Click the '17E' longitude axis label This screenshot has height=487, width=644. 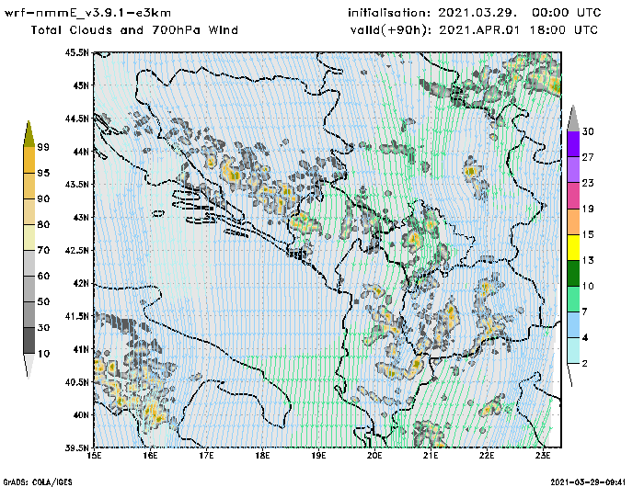pyautogui.click(x=206, y=456)
